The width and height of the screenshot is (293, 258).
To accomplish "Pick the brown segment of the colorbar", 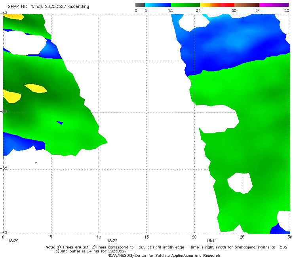I will click(x=247, y=5).
